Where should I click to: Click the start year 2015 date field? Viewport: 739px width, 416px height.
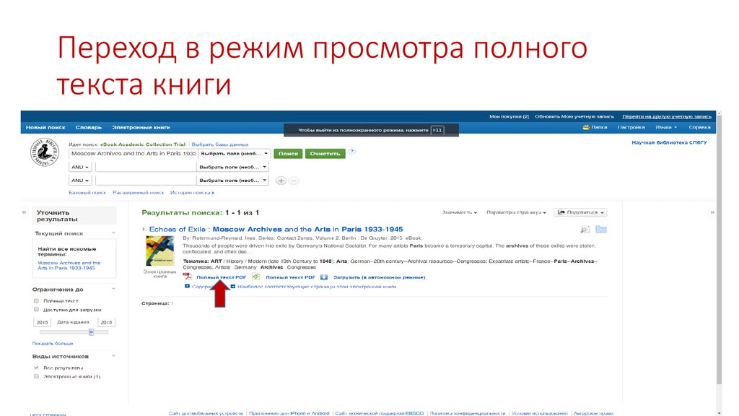(x=42, y=322)
